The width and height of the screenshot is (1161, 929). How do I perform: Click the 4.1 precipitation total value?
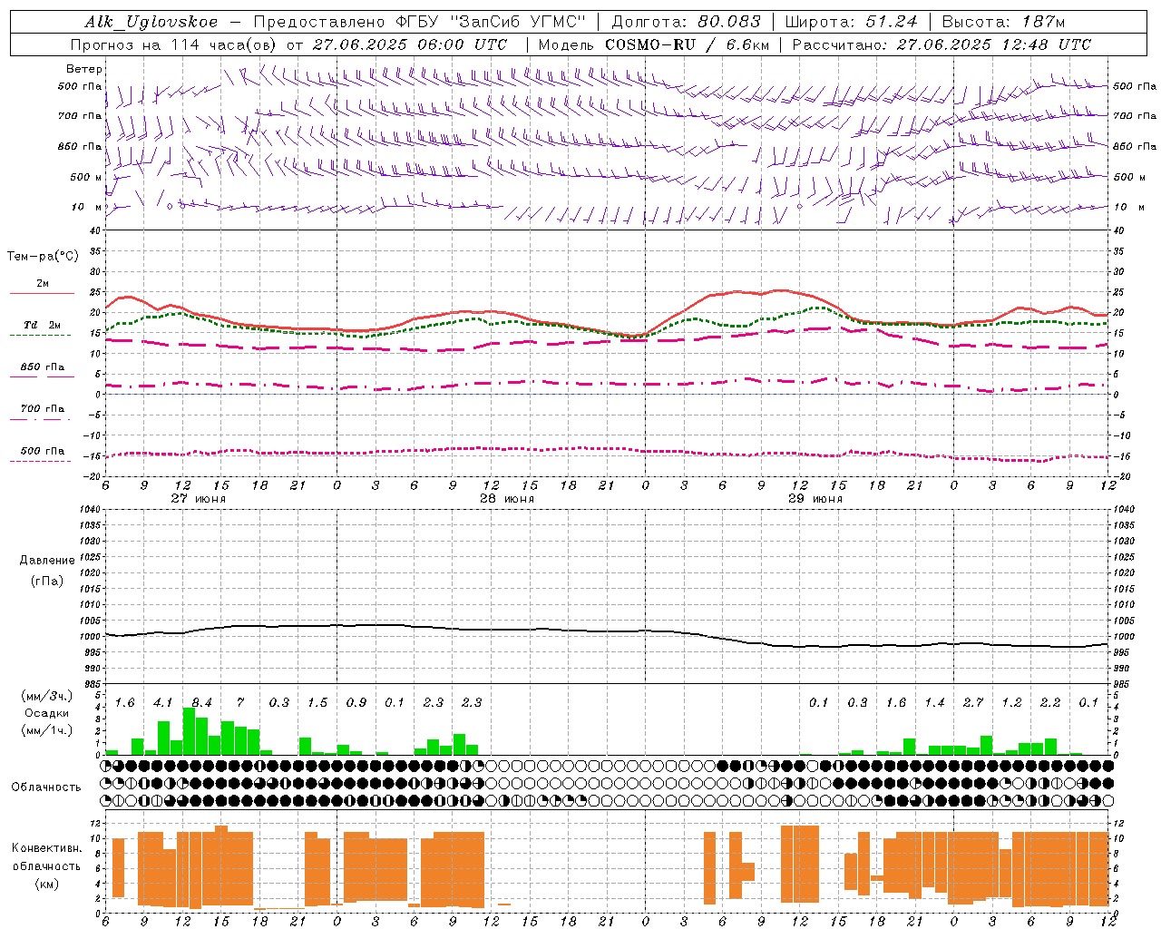click(162, 703)
